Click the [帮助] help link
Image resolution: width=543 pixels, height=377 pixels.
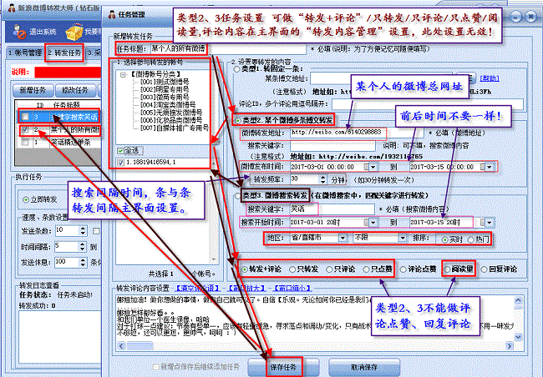pyautogui.click(x=490, y=78)
